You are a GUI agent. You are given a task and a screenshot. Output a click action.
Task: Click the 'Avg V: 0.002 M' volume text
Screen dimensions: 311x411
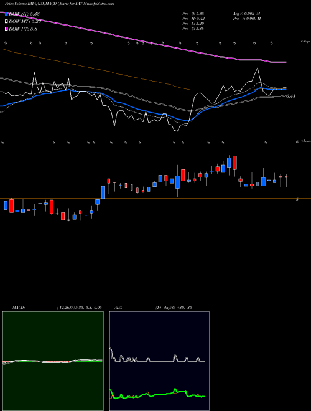[246, 14]
